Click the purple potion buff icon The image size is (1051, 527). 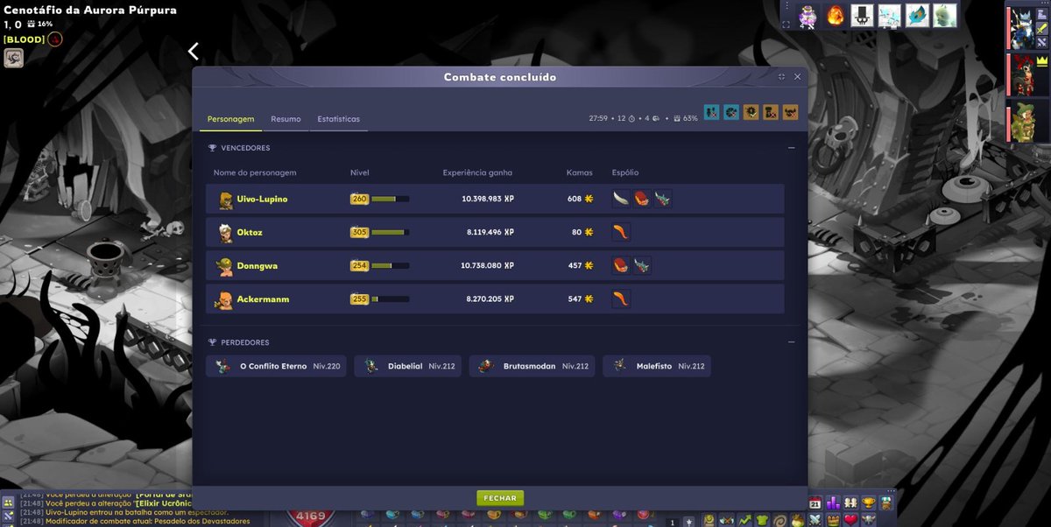tap(807, 16)
